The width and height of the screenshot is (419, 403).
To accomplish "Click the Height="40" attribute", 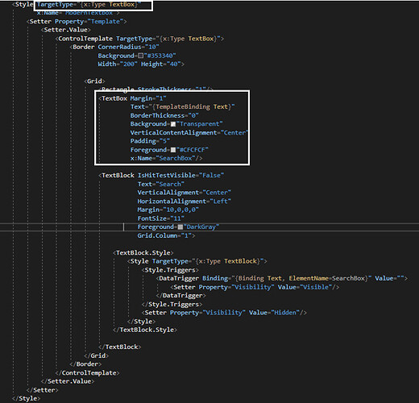I will [161, 64].
